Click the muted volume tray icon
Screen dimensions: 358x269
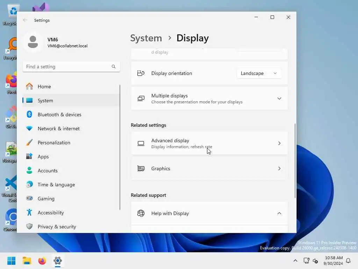click(316, 261)
